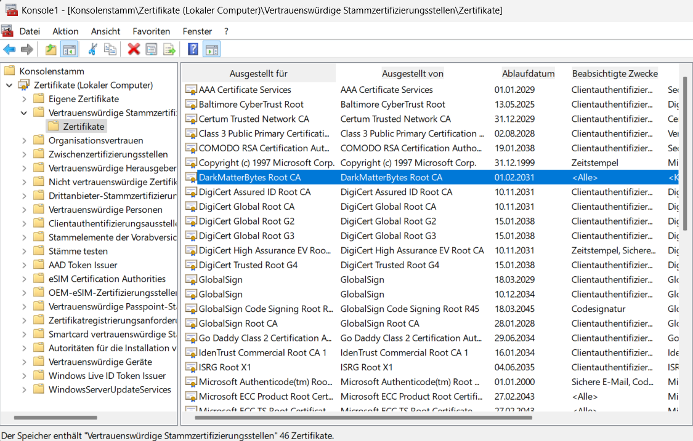Select the Zertifikate subfolder in tree
693x441 pixels.
tap(84, 127)
